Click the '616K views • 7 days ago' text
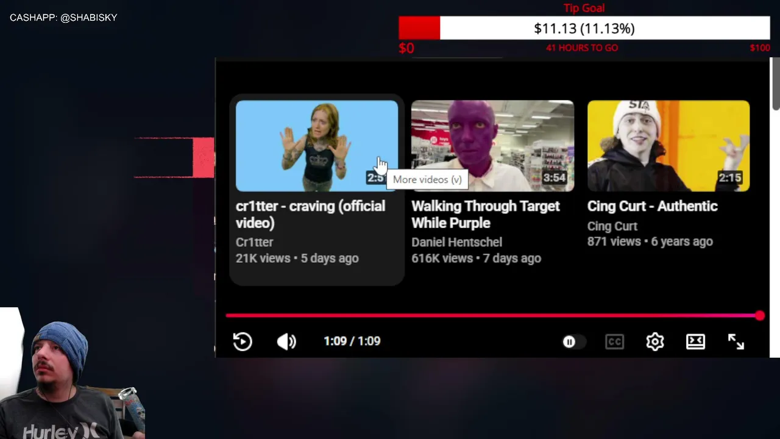Viewport: 780px width, 439px height. [477, 259]
